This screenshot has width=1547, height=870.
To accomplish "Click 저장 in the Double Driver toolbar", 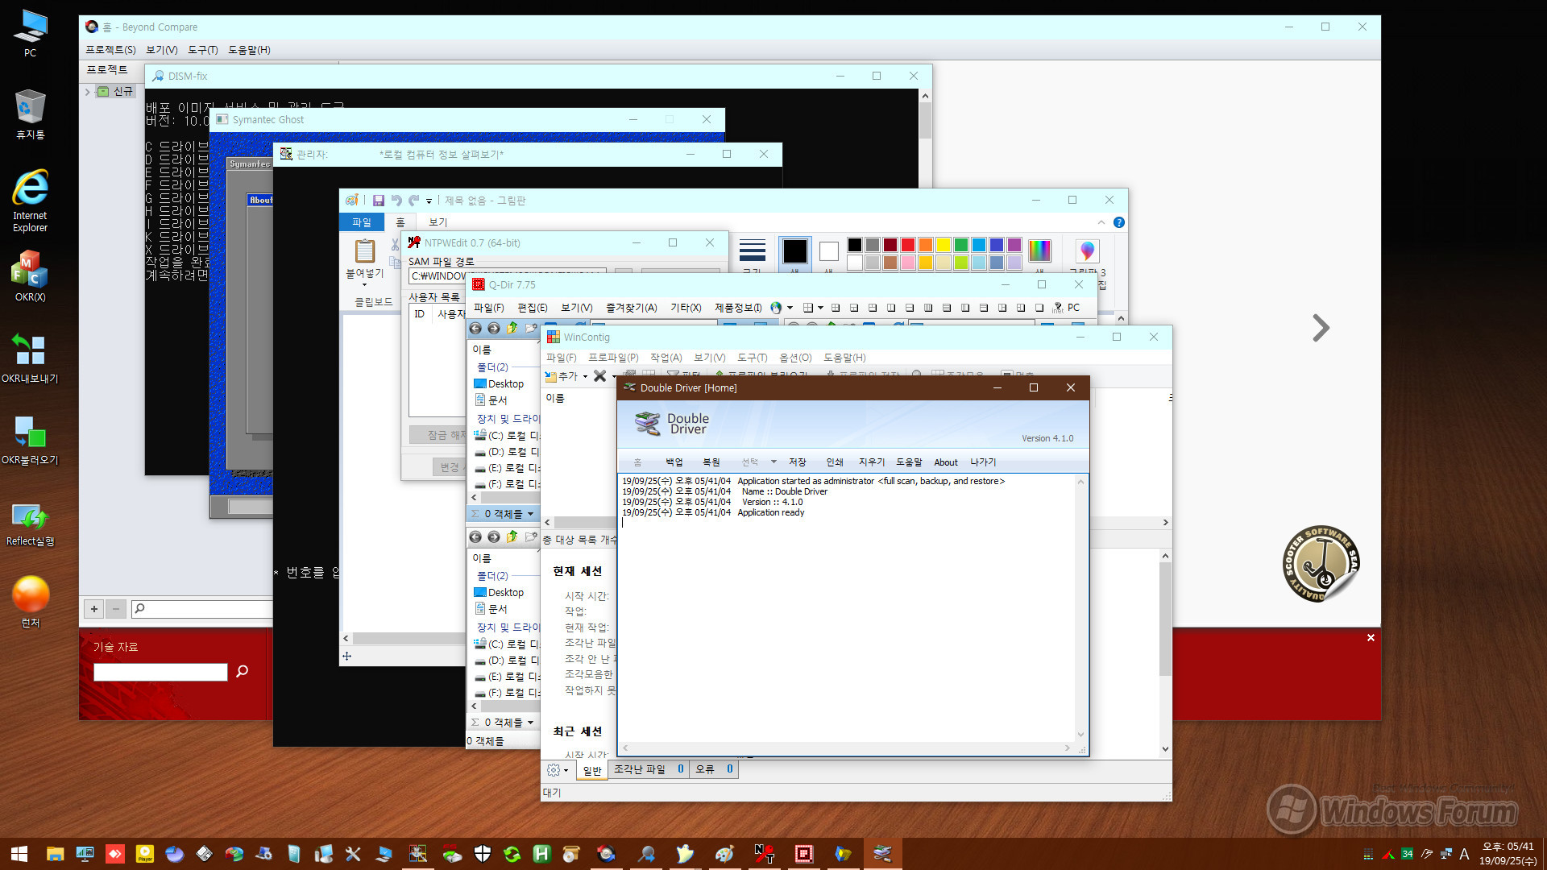I will [x=797, y=462].
